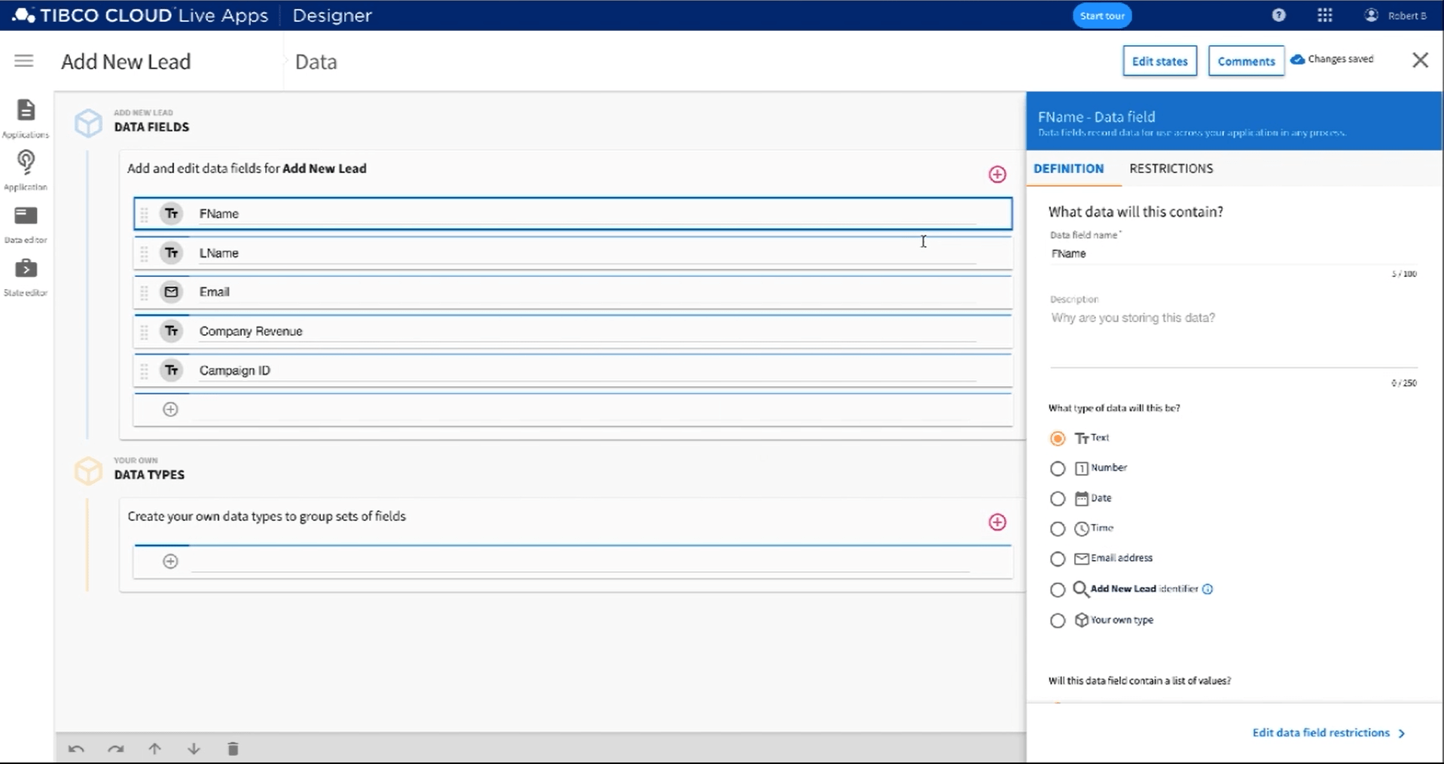Click the drag handle on the FName row
1444x764 pixels.
pos(145,215)
